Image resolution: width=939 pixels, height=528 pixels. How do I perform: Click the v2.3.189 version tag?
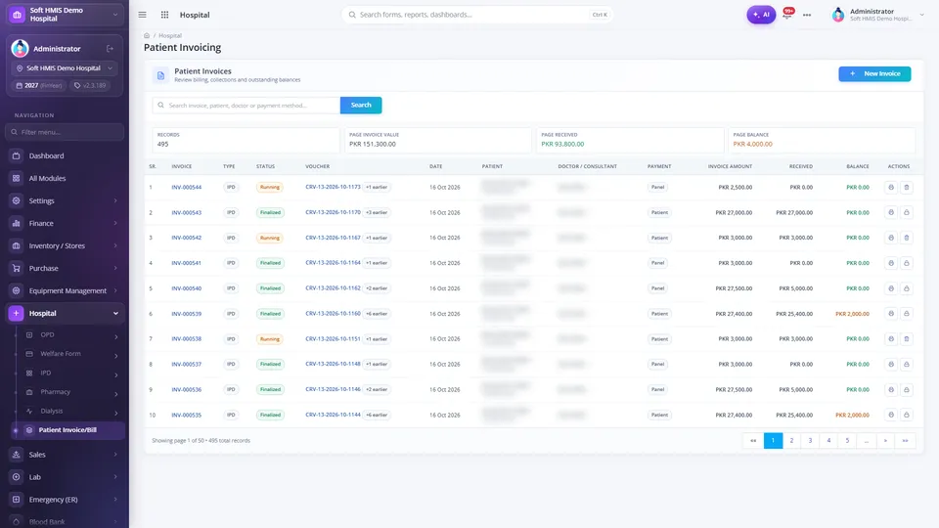[x=90, y=86]
